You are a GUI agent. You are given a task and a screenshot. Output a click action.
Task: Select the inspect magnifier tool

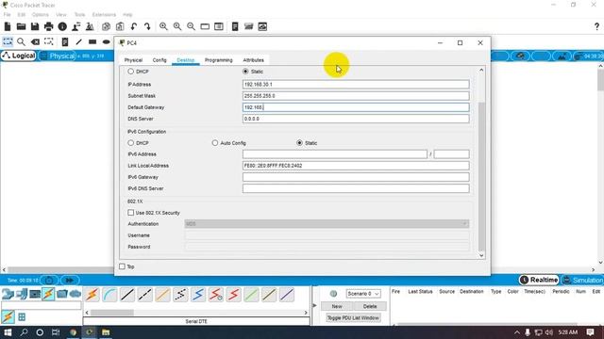(x=21, y=41)
